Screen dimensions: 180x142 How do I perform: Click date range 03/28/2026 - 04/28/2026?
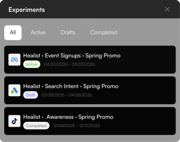67,95
